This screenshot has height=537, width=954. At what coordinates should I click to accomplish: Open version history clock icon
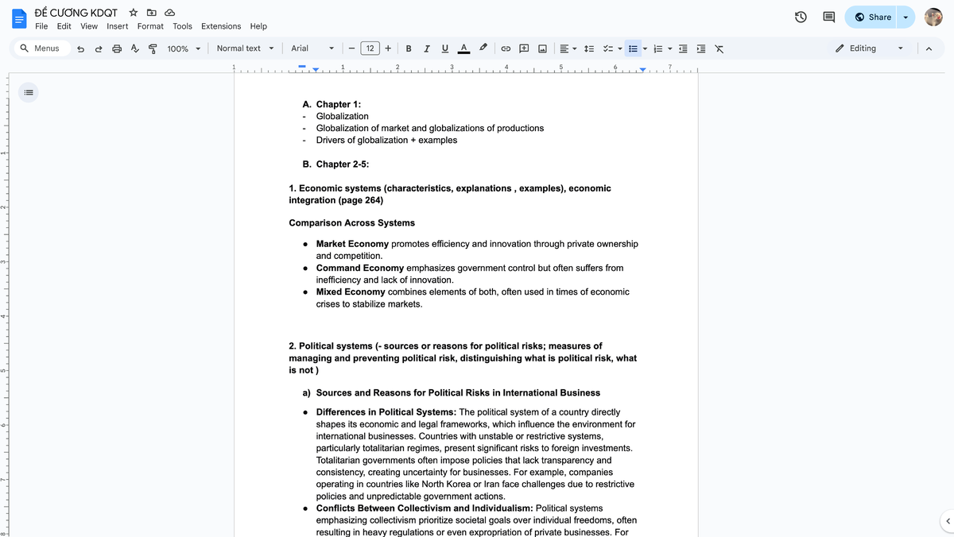(x=800, y=16)
